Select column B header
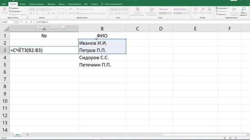 [x=102, y=29]
